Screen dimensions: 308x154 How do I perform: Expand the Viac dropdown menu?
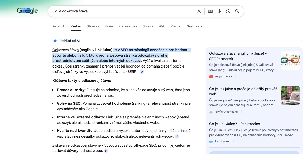pos(175,26)
